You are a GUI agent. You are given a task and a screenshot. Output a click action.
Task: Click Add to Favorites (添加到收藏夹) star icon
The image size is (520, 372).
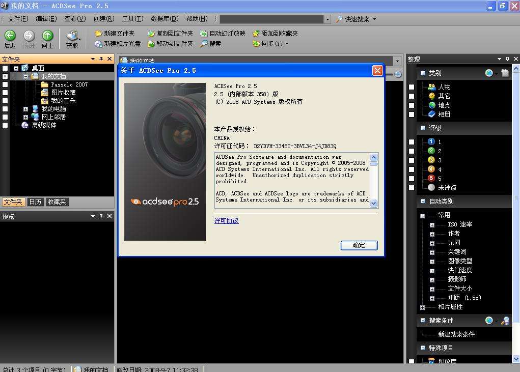(x=256, y=34)
